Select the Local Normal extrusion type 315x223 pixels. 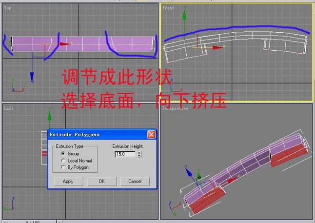pos(63,161)
